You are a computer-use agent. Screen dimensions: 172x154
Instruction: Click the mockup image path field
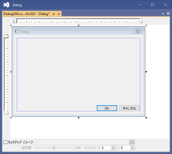[81, 142]
